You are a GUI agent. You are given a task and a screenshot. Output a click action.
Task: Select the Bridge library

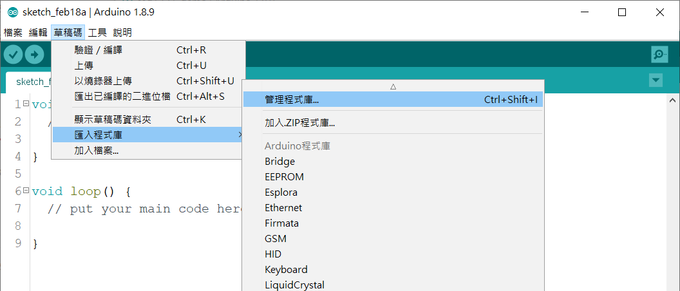pyautogui.click(x=393, y=162)
